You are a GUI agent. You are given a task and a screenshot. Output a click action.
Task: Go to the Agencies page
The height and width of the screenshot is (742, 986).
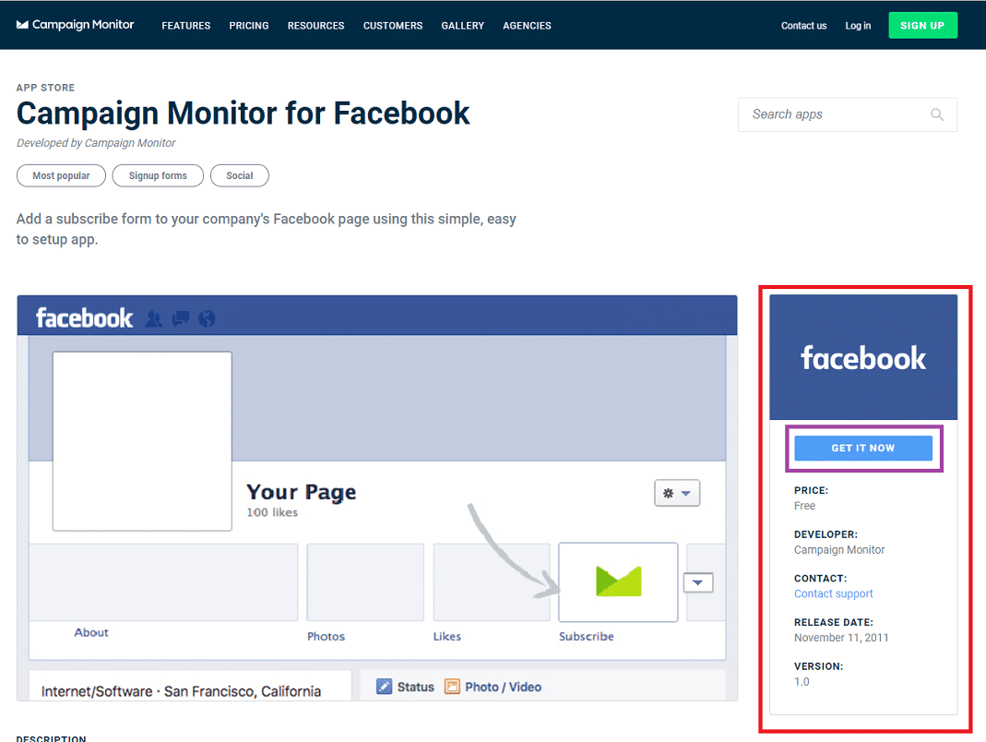[x=527, y=26]
